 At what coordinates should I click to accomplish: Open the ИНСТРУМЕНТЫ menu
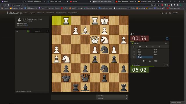pyautogui.click(x=73, y=13)
